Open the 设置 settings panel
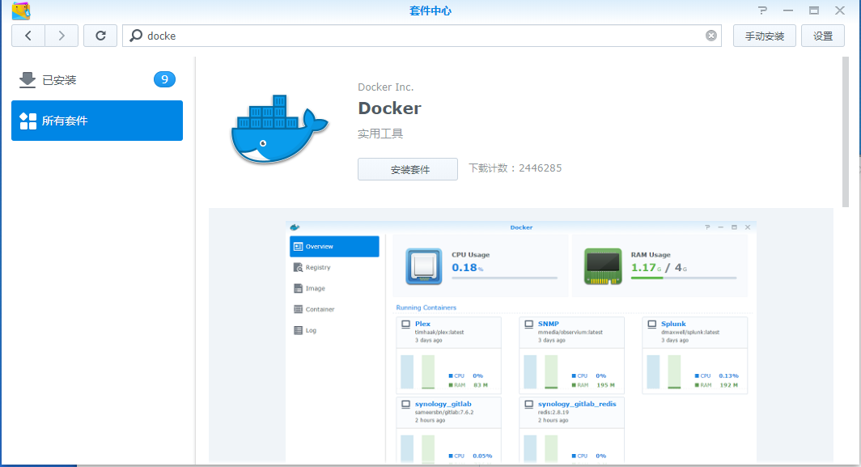Viewport: 861px width, 467px height. click(x=822, y=36)
